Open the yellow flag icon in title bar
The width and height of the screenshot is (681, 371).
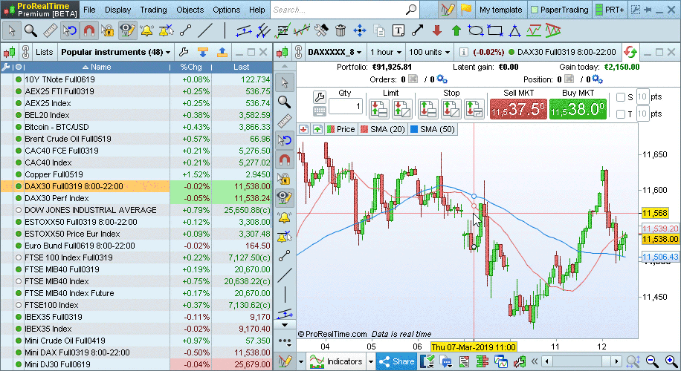(466, 10)
